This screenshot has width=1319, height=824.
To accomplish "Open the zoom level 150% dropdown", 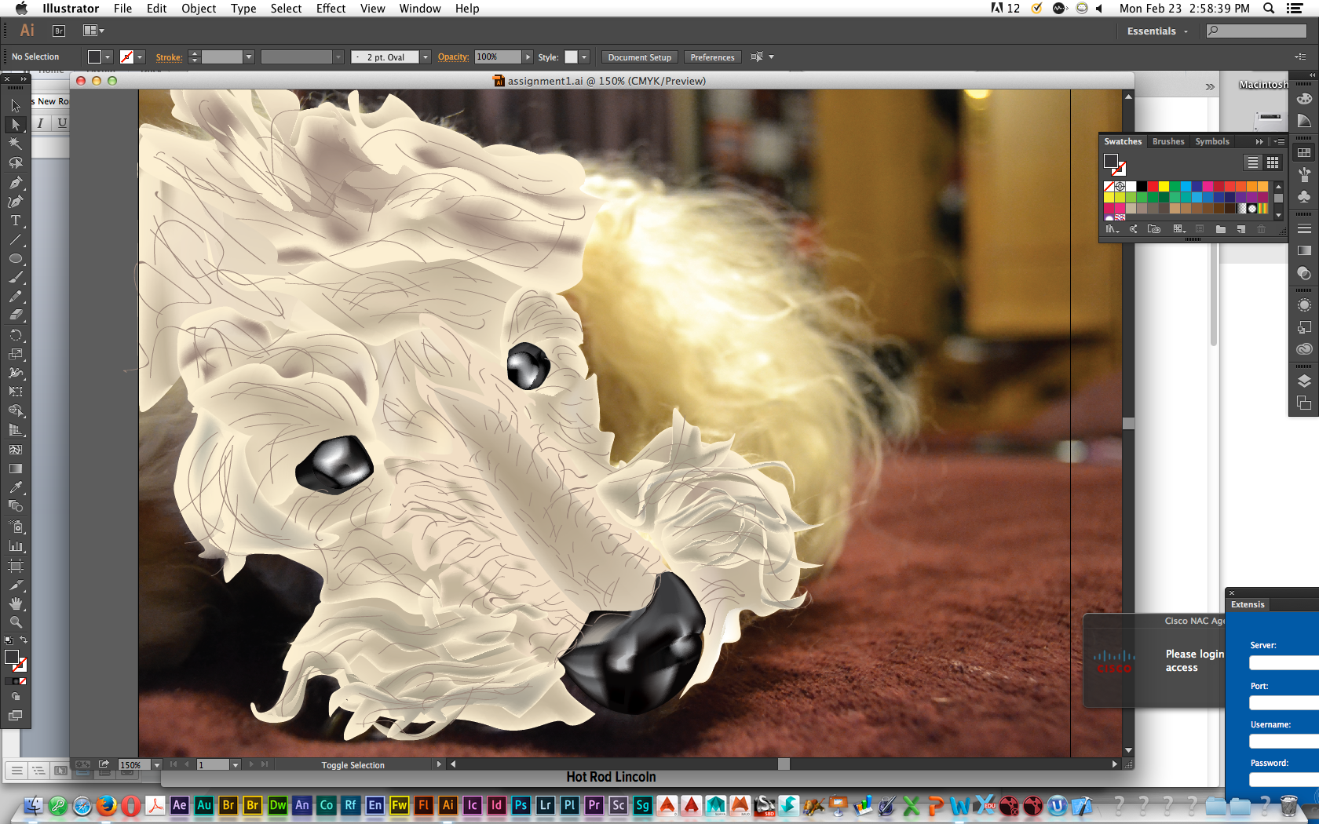I will [156, 764].
